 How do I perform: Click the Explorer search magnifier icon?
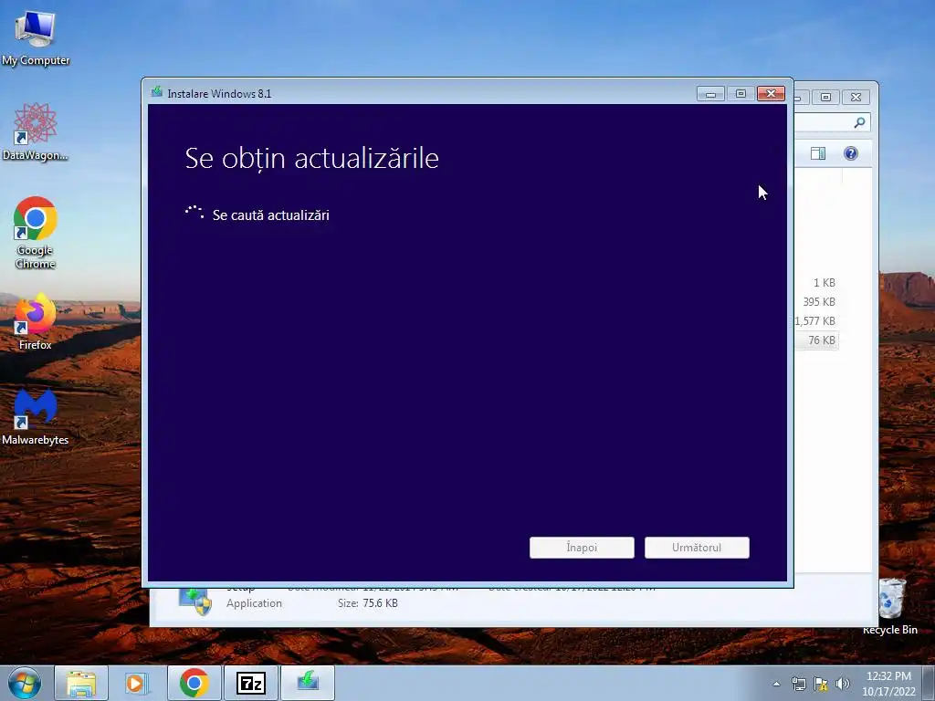tap(859, 122)
